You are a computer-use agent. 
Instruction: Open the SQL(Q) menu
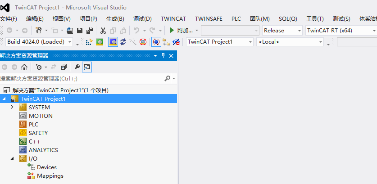tap(288, 19)
